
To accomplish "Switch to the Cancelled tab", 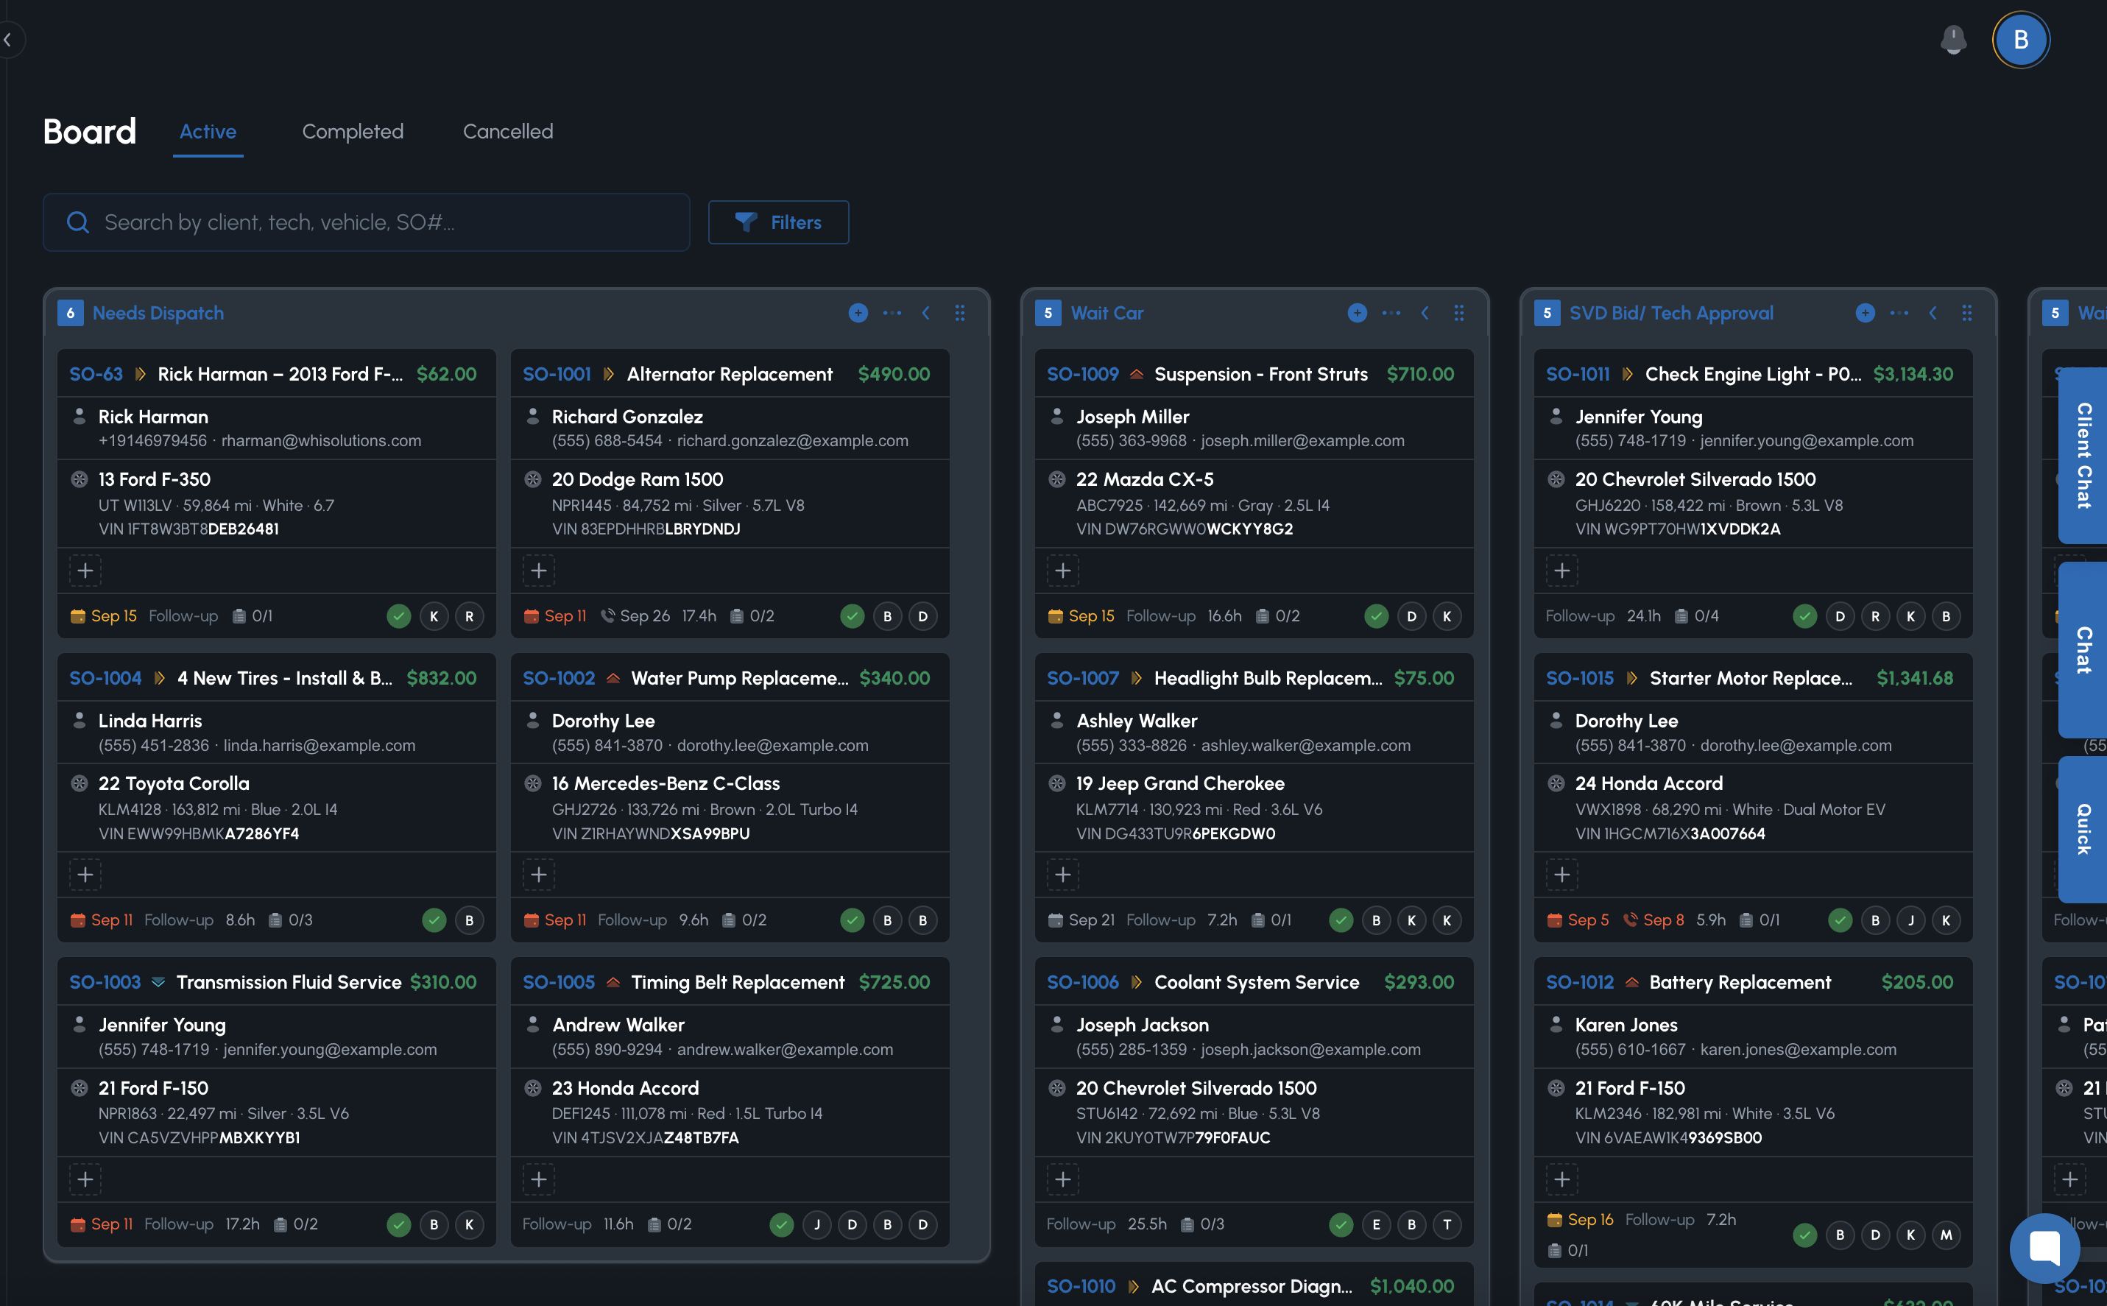I will (x=508, y=131).
